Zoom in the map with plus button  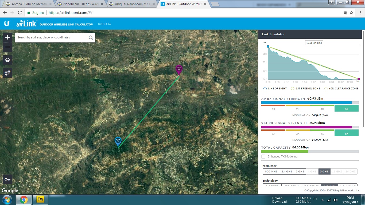(7, 37)
